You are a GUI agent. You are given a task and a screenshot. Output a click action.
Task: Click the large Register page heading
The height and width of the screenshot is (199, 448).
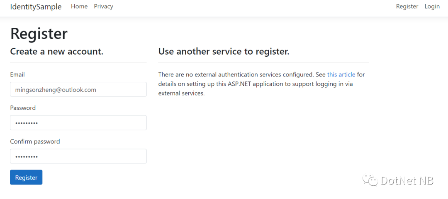click(x=39, y=34)
